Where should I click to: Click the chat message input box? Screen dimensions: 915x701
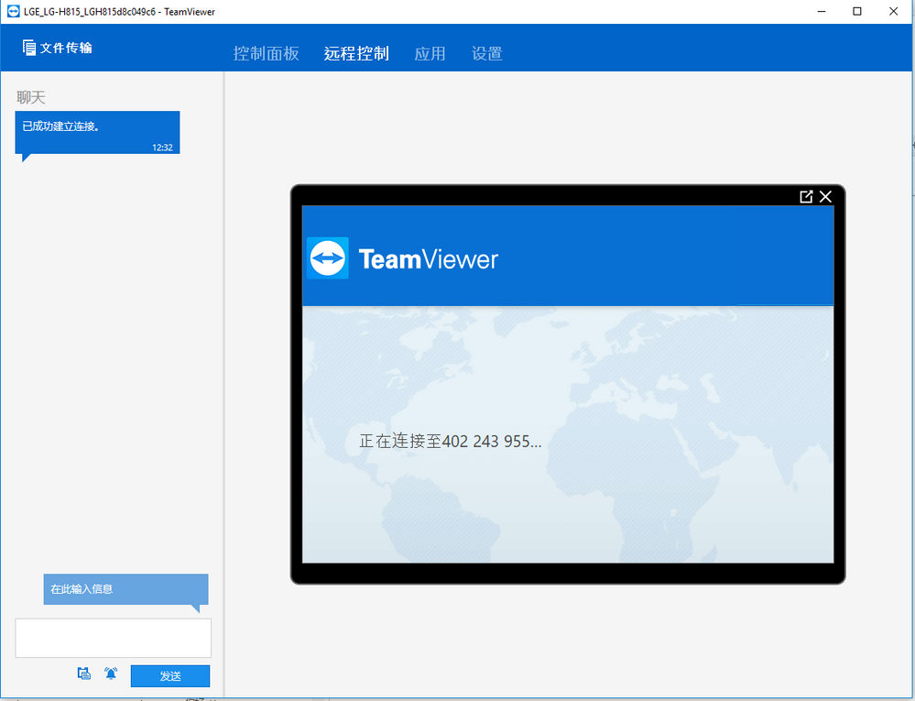[x=114, y=638]
